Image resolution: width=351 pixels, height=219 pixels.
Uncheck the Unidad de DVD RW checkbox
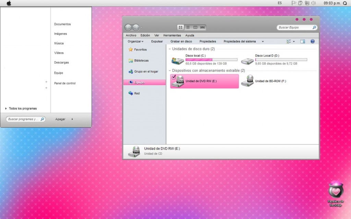pyautogui.click(x=174, y=77)
